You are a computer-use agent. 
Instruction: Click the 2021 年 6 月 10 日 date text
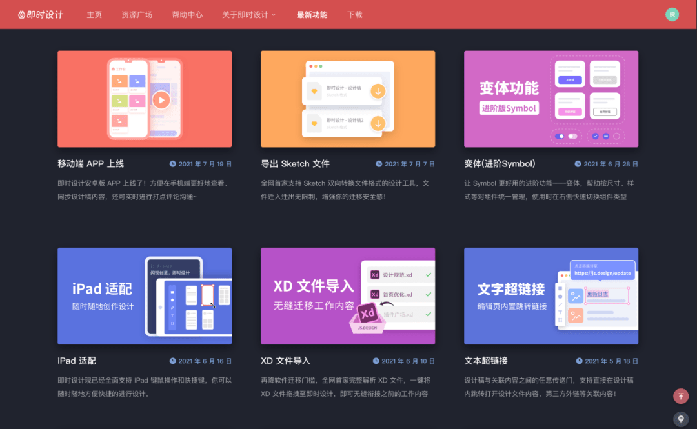coord(408,361)
